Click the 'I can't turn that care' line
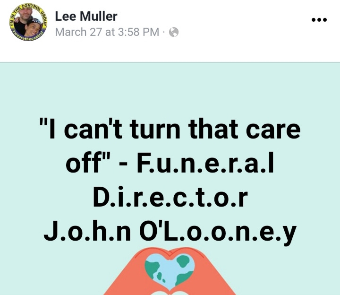Viewport: 340px width, 295px height. point(170,129)
